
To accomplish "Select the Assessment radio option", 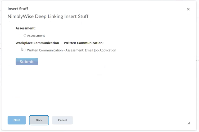I will [25, 35].
